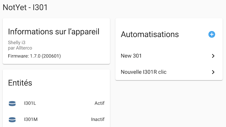
Task: Click the Informations sur l'appareil heading
Action: [53, 32]
